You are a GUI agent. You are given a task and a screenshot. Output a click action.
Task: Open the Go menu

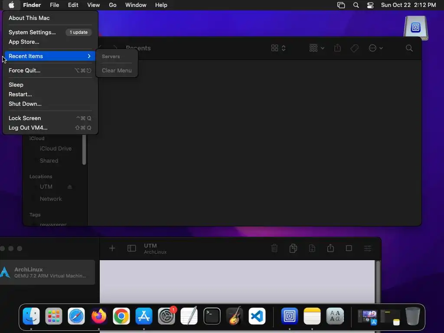113,5
